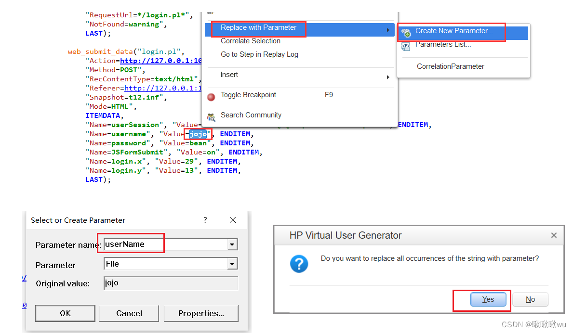Click the red breakpoint icon
Viewport: 573px width, 333px height.
[211, 97]
